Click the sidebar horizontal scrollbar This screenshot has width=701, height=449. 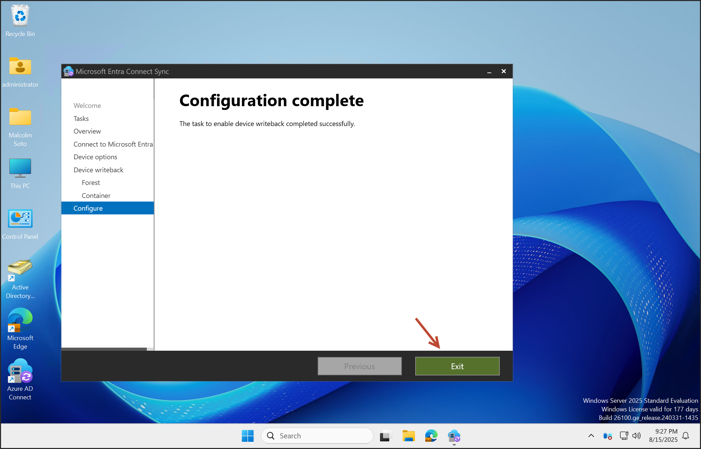coord(104,349)
